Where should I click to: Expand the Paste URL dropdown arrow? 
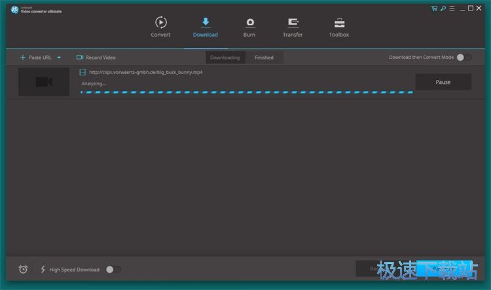pos(59,58)
